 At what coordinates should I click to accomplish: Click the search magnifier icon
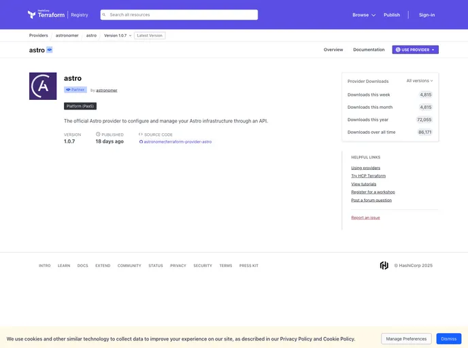(x=104, y=14)
